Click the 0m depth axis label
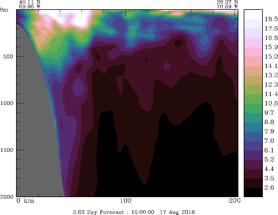The width and height of the screenshot is (278, 215). pos(4,10)
